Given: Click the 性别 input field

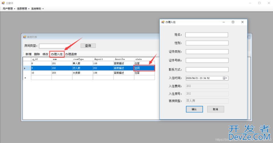Looking at the screenshot, I should click(x=207, y=43).
